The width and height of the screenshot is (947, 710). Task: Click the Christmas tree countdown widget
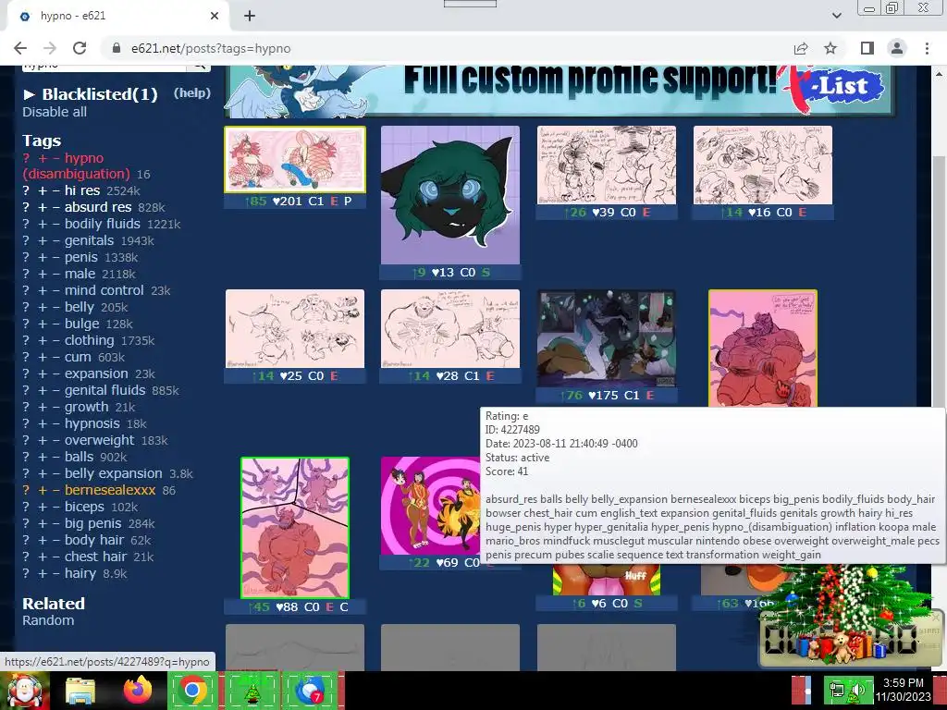(x=851, y=615)
